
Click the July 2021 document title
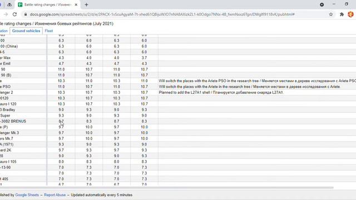[57, 23]
